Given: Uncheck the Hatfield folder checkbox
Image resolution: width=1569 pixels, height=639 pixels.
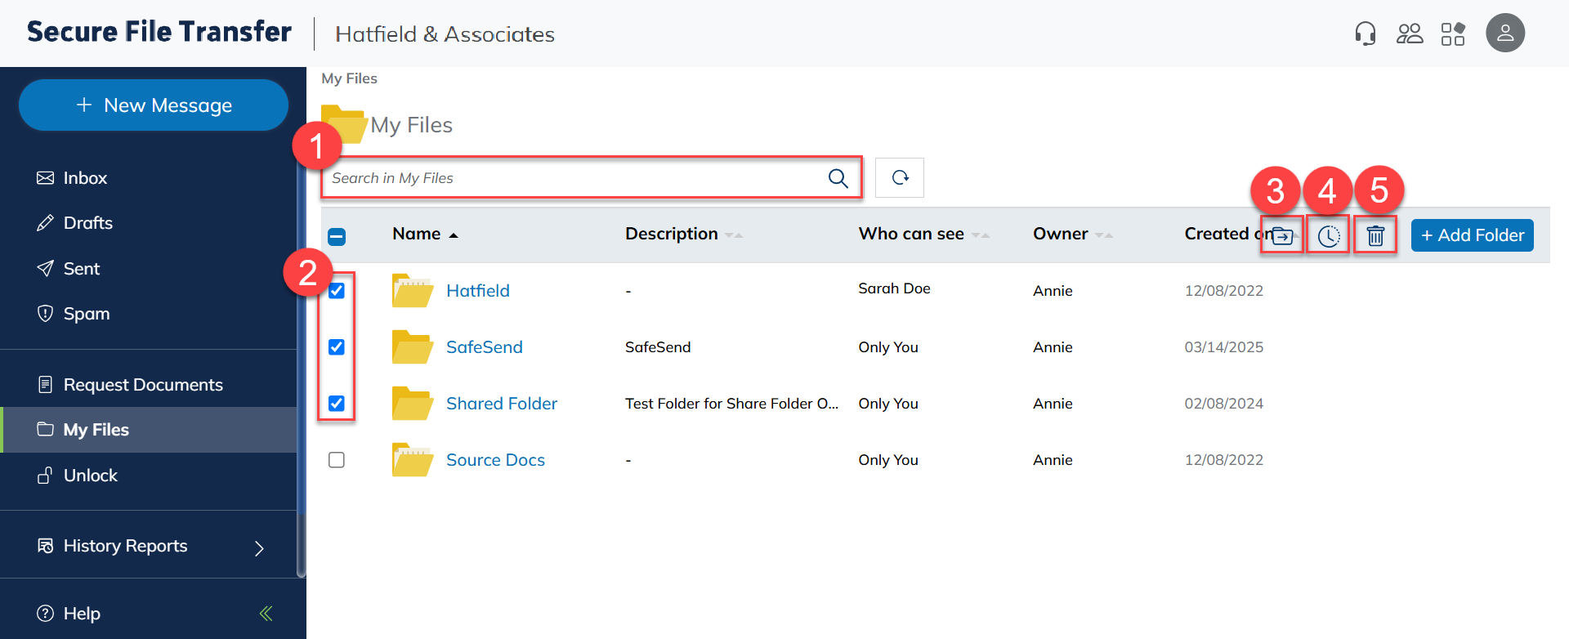Looking at the screenshot, I should click(337, 291).
